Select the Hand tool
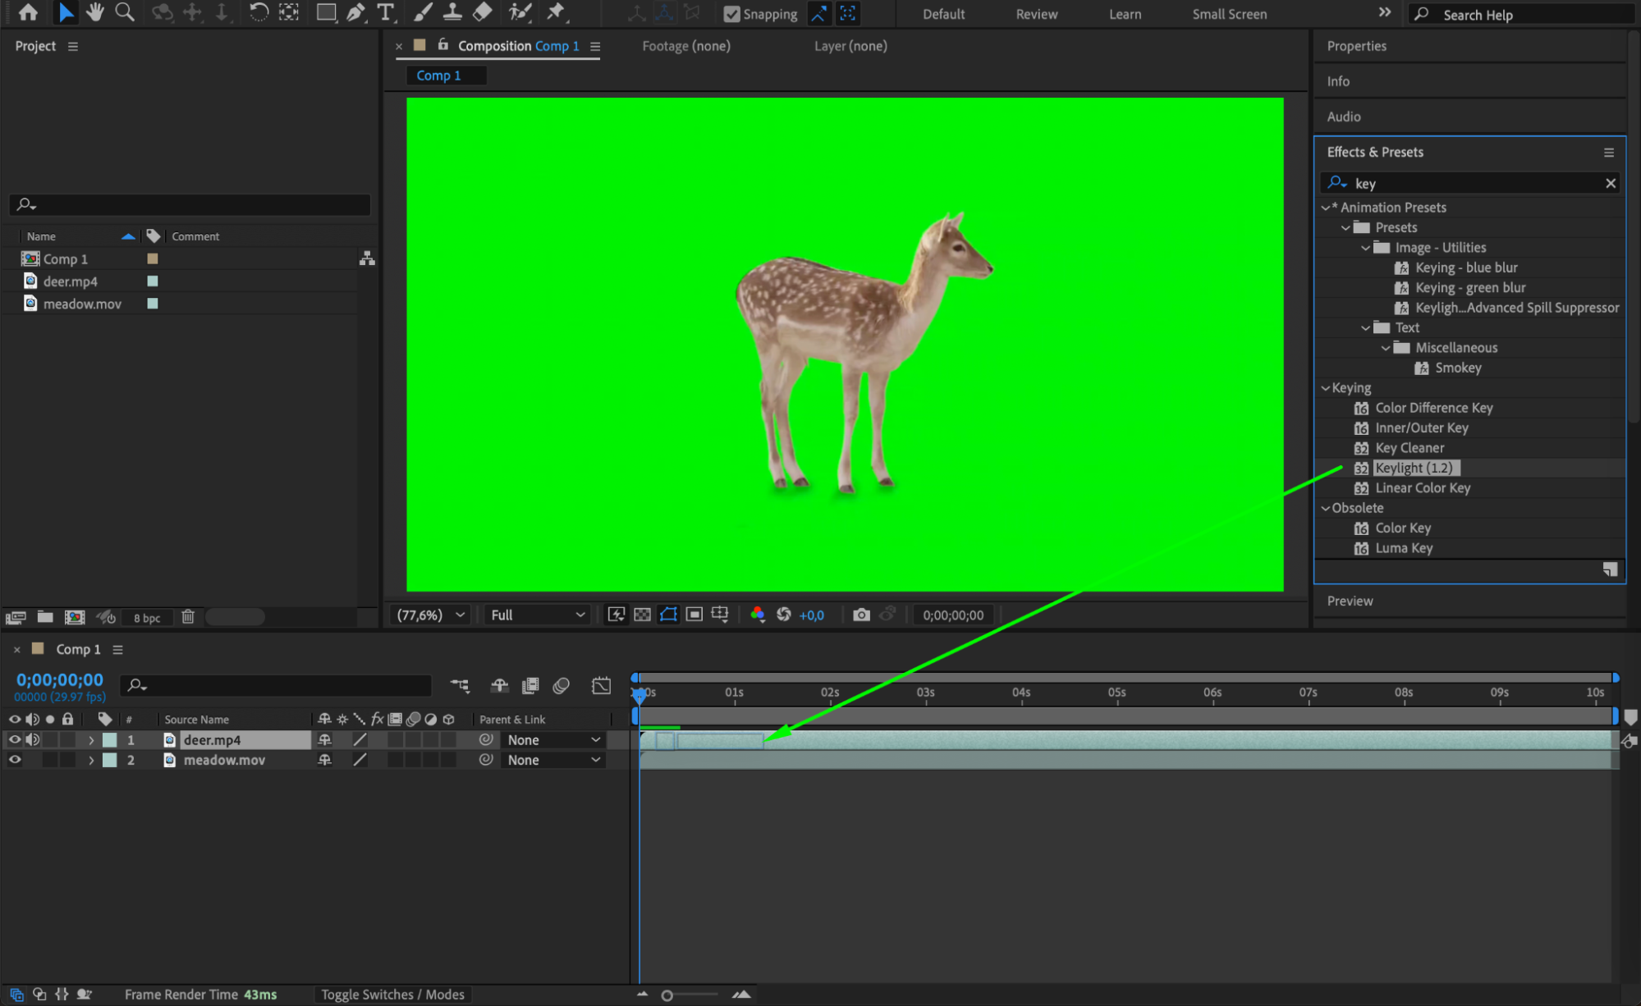The width and height of the screenshot is (1641, 1006). click(x=95, y=12)
